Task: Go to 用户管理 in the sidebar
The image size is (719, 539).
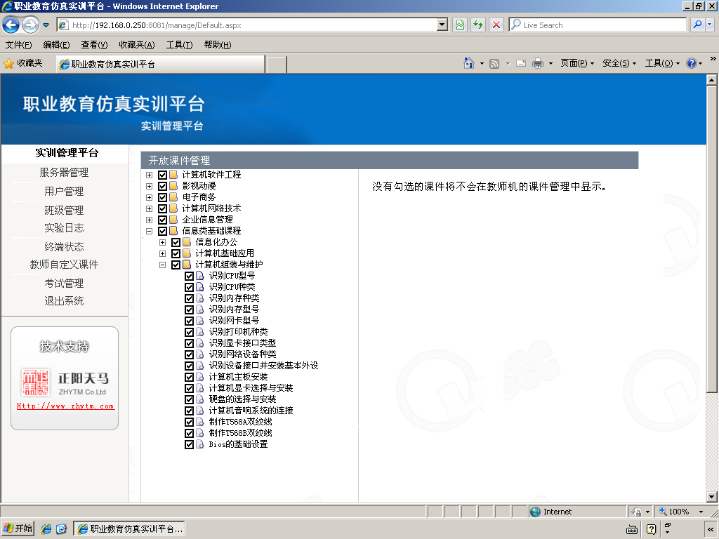Action: tap(64, 191)
